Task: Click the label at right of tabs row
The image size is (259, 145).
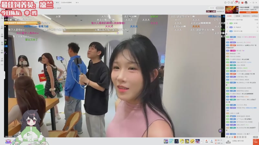Action: [256, 20]
